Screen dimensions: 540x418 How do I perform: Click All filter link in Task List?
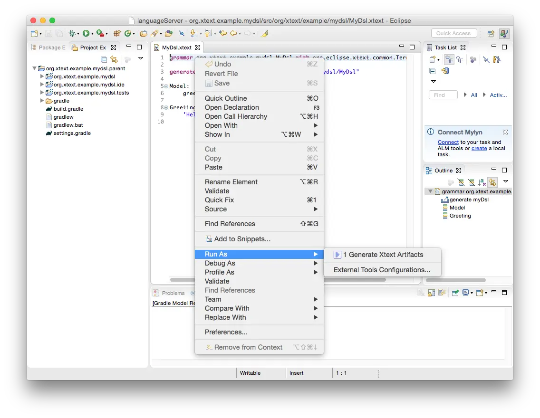click(x=474, y=95)
